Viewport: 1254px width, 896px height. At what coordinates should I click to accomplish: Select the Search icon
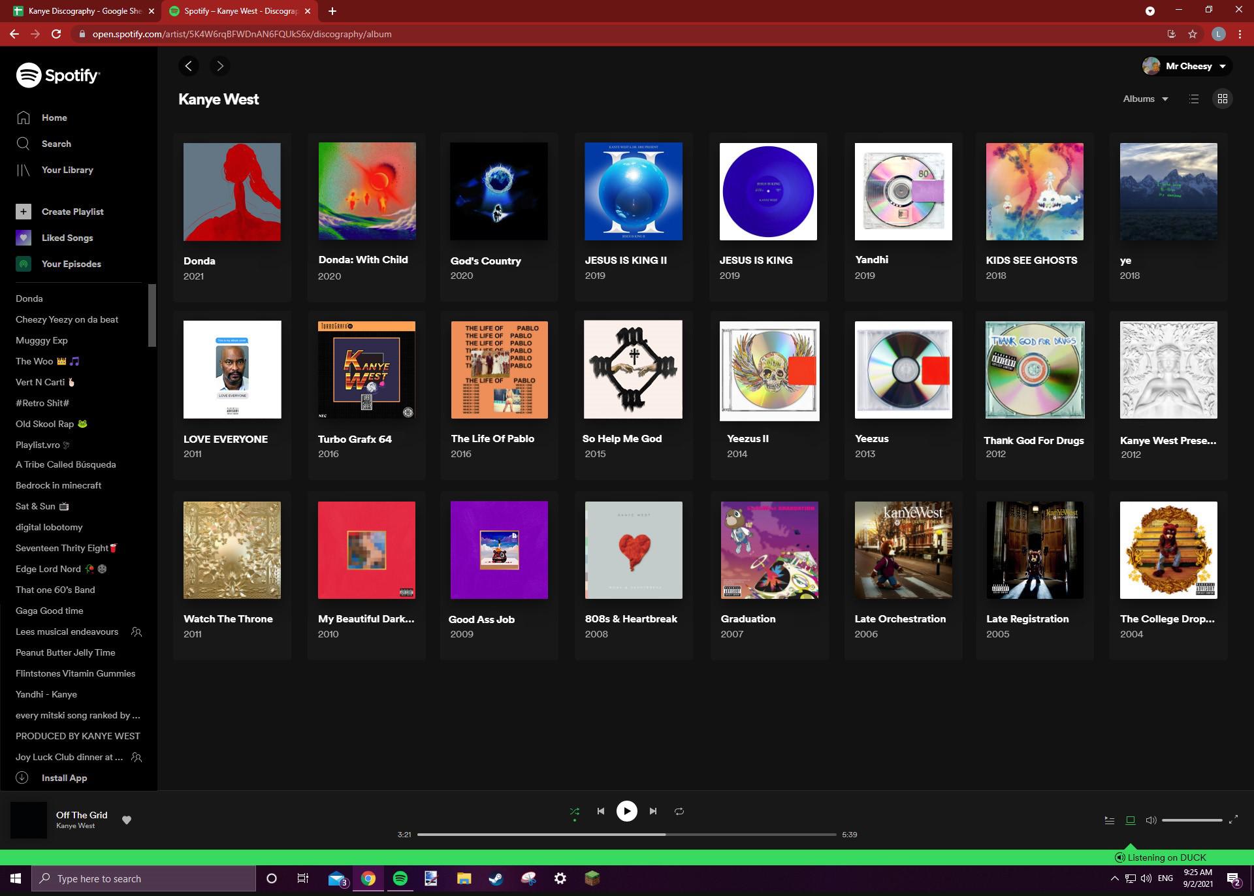56,144
